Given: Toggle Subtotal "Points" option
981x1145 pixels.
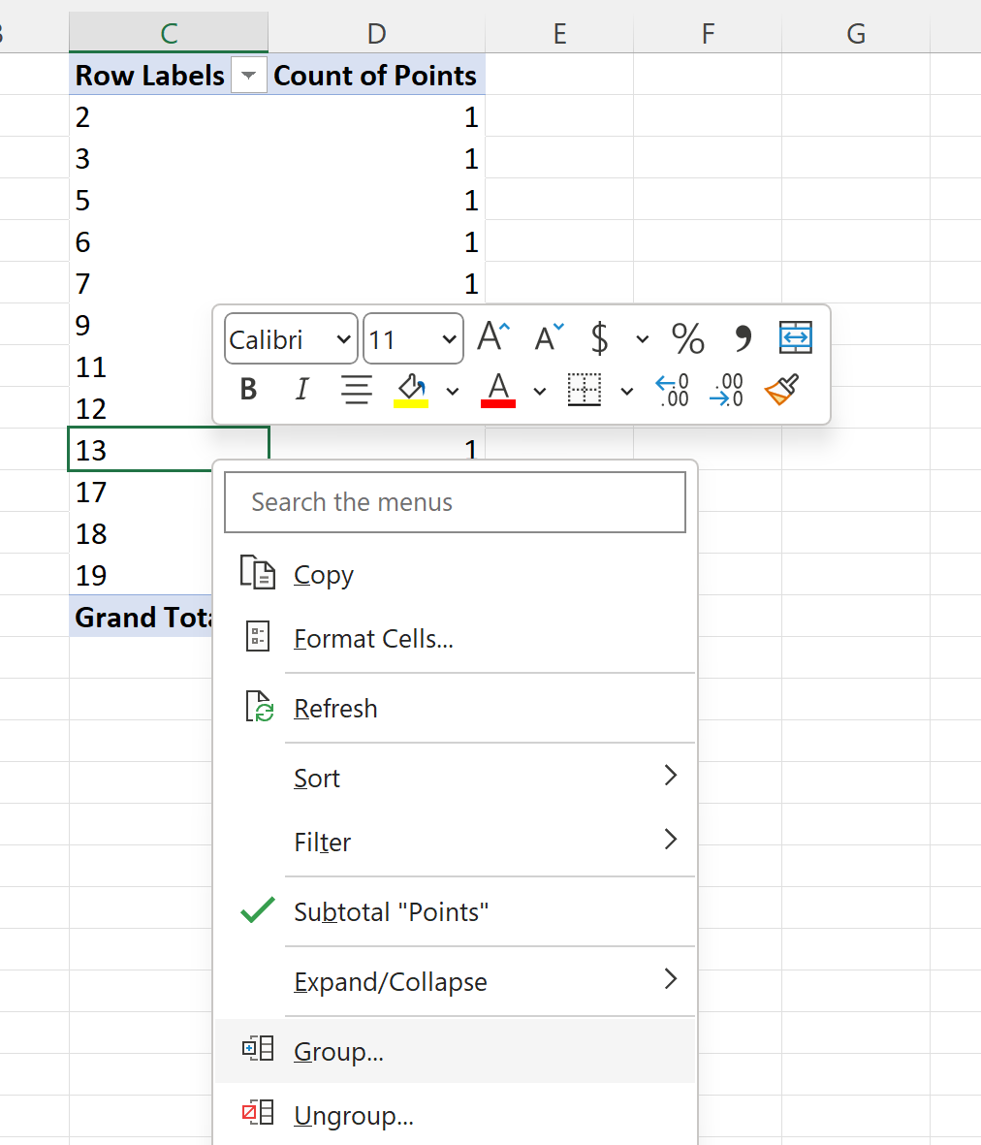Looking at the screenshot, I should (x=455, y=911).
